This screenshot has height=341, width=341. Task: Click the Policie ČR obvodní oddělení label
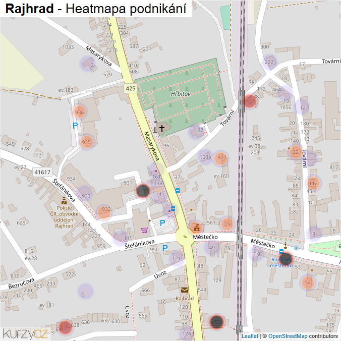(x=64, y=217)
